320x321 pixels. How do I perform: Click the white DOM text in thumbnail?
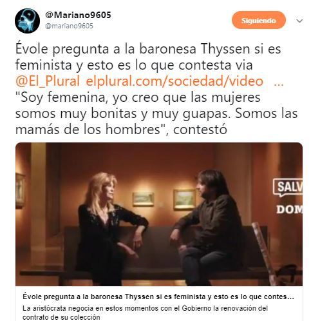[x=290, y=209]
